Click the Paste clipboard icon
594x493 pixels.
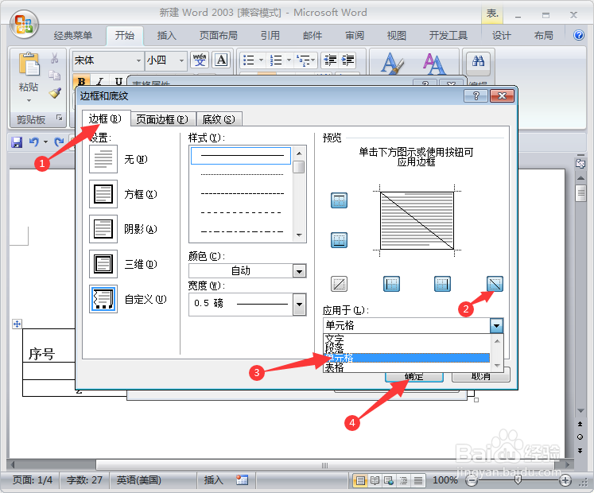click(29, 64)
